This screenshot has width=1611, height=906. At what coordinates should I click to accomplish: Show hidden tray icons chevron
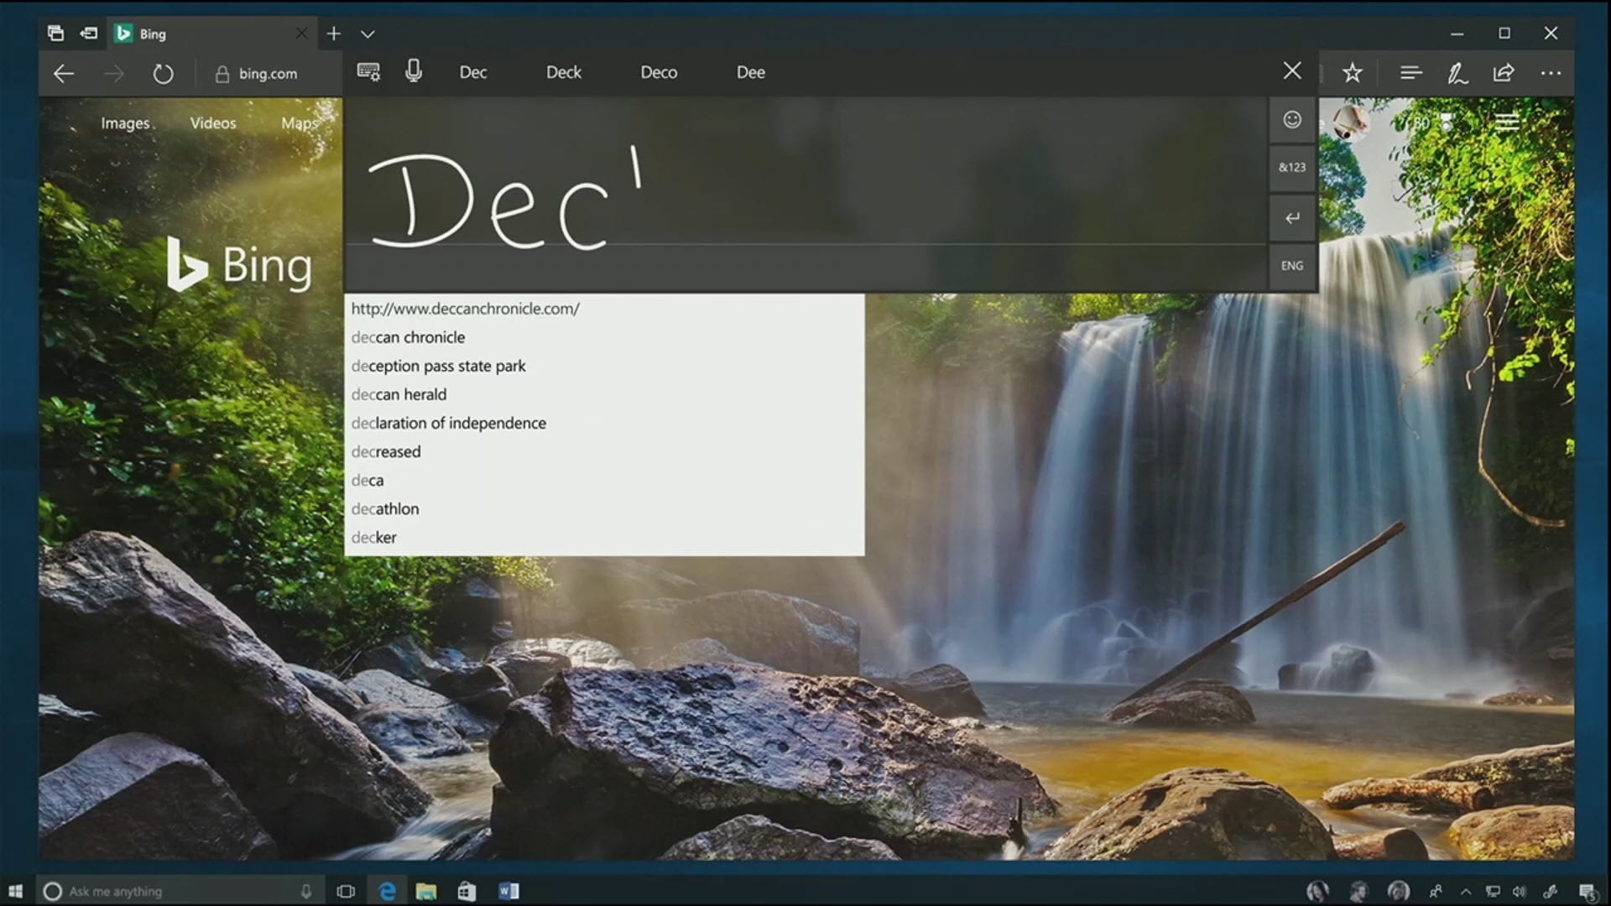[x=1465, y=892]
